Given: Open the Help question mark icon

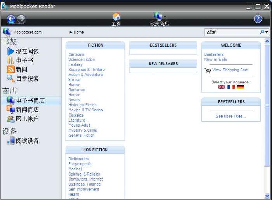Looking at the screenshot, I should coord(258,19).
